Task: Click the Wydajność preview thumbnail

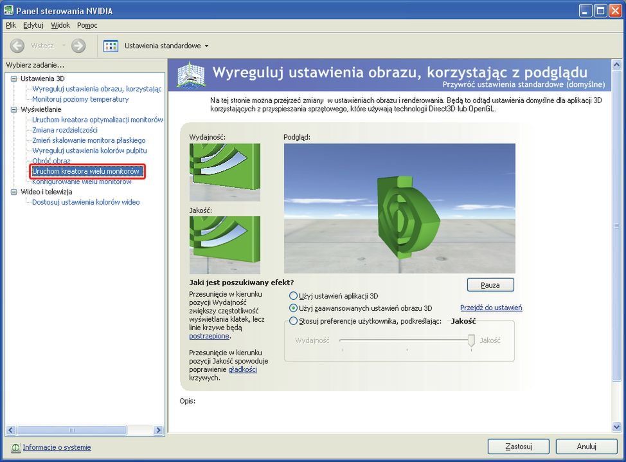Action: tap(225, 172)
